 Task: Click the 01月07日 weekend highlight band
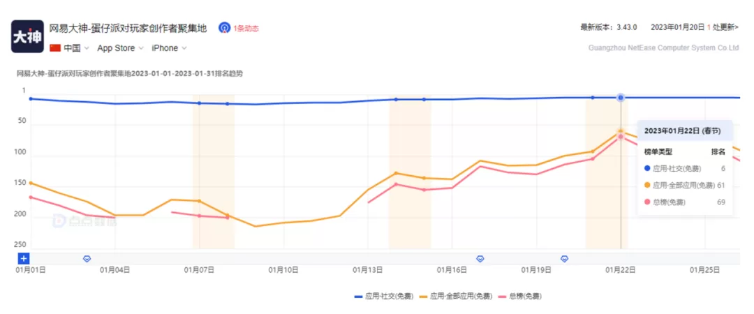214,172
